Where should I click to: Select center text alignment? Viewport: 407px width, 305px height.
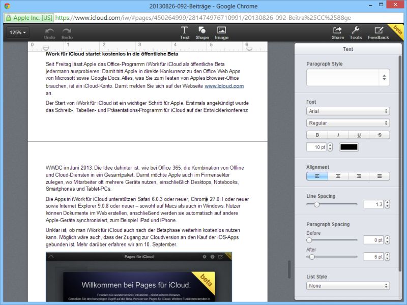pos(338,176)
